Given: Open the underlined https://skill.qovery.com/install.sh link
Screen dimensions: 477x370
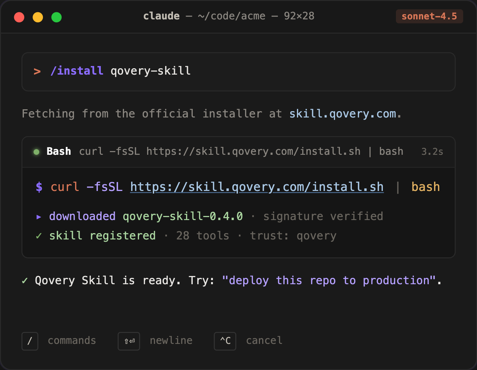Looking at the screenshot, I should [x=257, y=187].
